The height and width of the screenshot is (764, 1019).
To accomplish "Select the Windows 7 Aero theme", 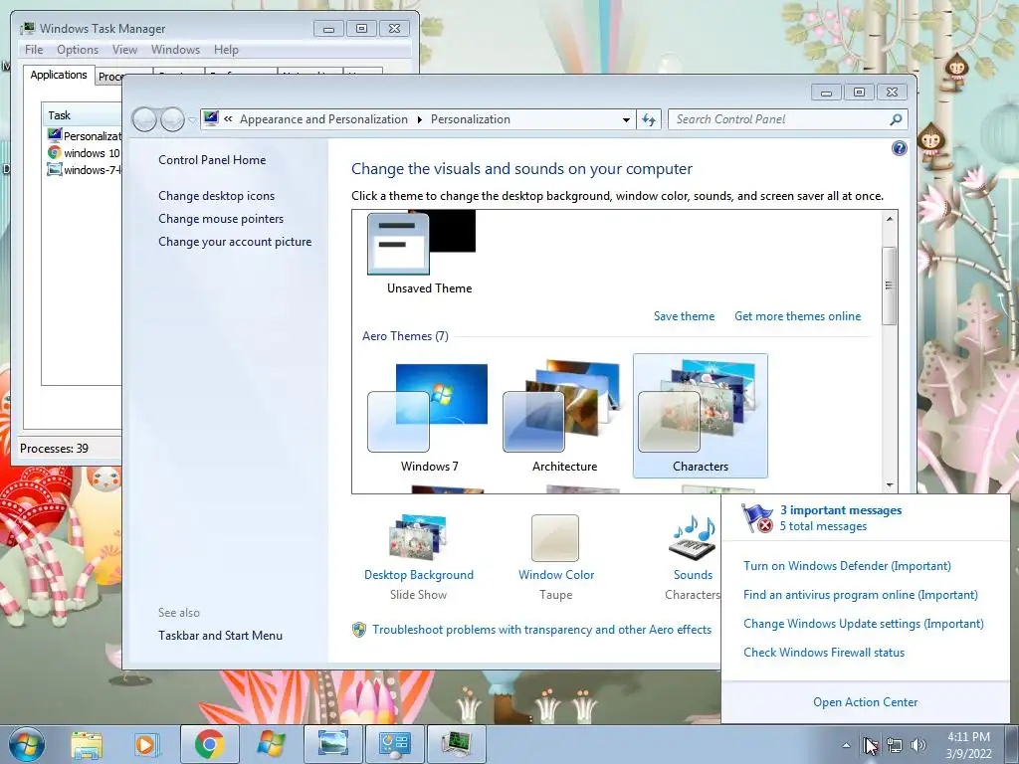I will pyautogui.click(x=429, y=416).
